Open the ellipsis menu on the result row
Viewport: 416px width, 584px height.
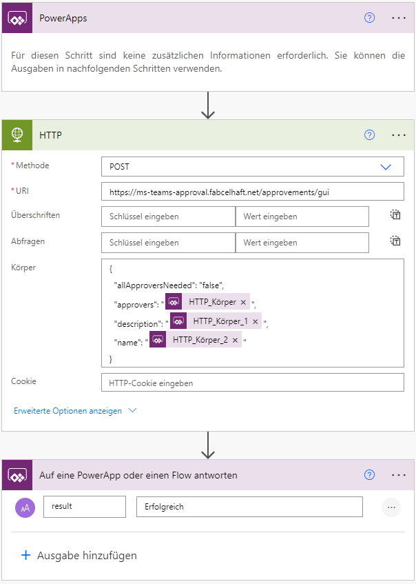point(391,507)
